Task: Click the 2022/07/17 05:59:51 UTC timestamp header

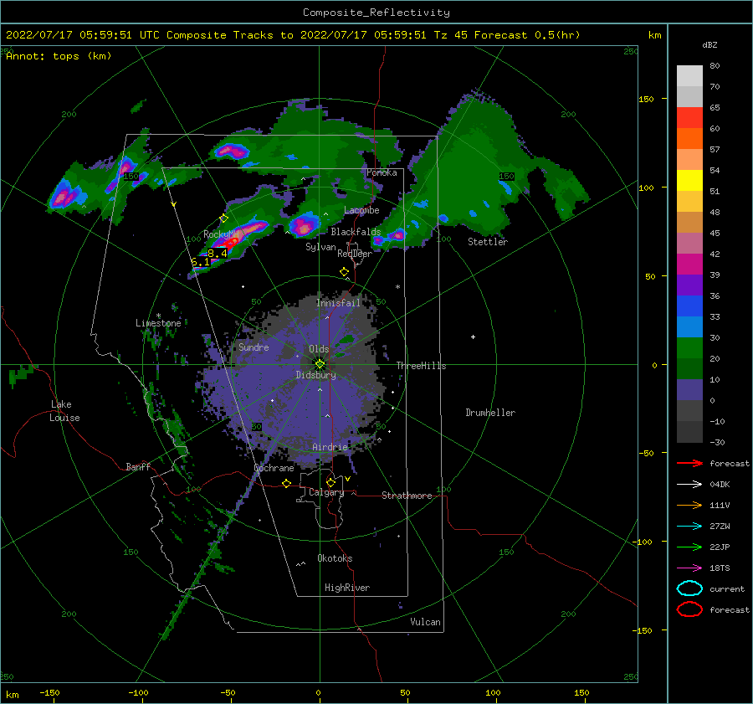Action: point(76,35)
